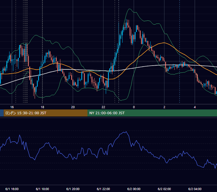Click the 6/1 16:00 date label

pos(12,189)
